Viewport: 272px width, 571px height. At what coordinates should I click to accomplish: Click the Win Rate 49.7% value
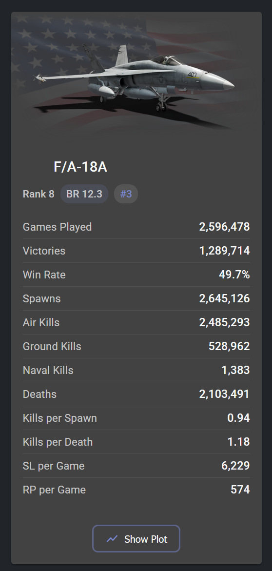click(234, 275)
